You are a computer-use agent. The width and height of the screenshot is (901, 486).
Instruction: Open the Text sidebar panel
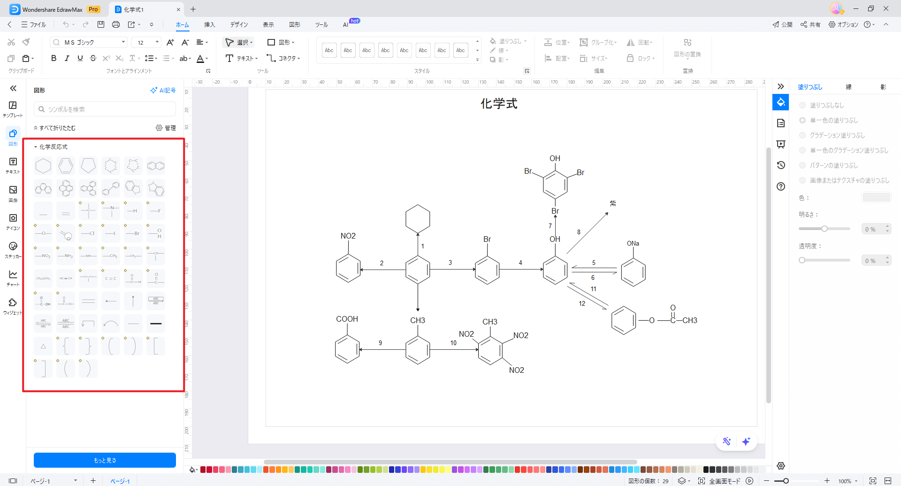13,165
